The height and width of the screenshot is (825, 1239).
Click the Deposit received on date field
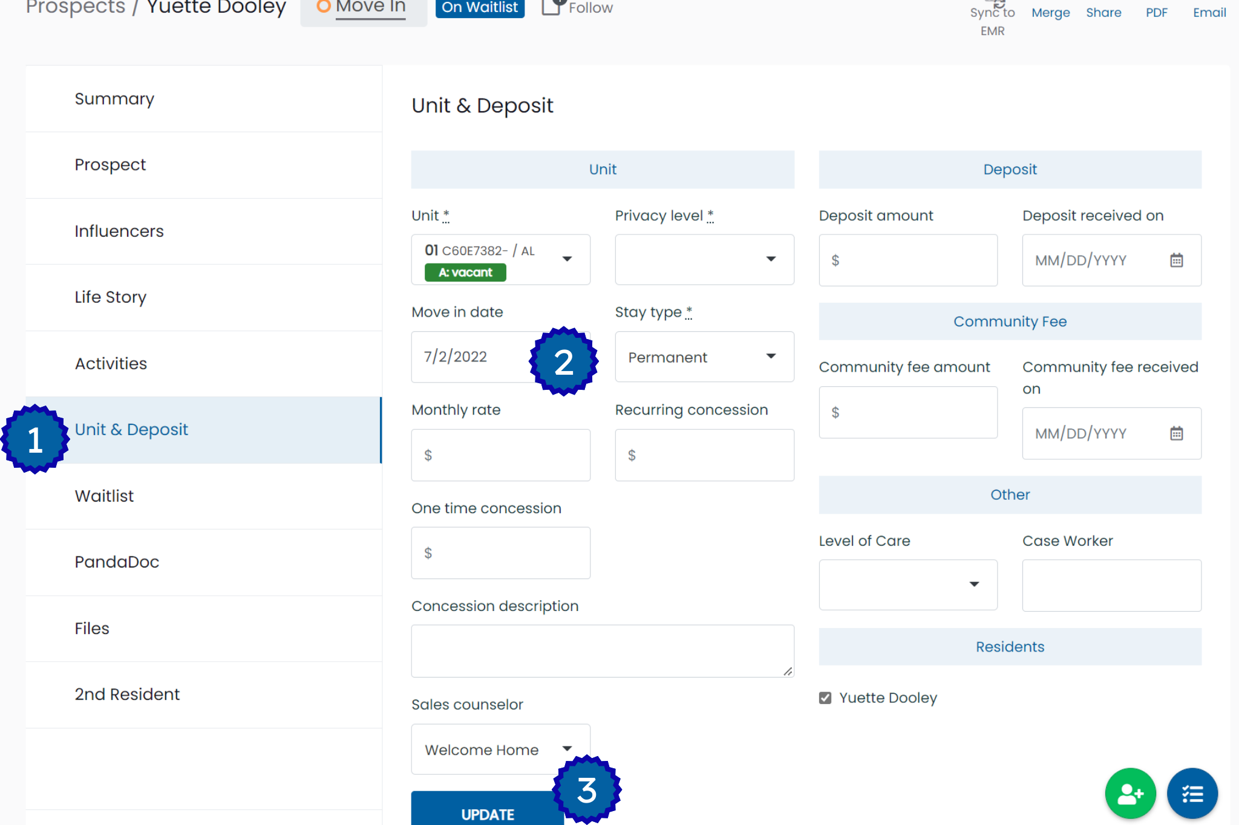click(x=1111, y=260)
